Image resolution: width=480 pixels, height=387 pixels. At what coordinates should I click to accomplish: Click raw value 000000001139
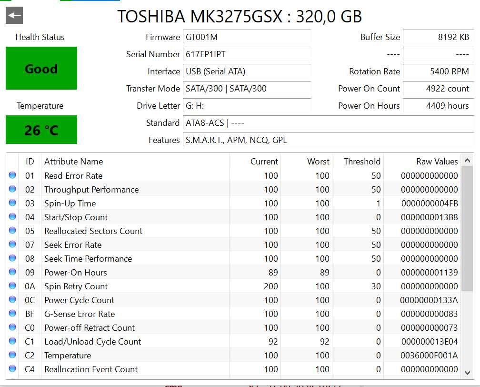[430, 273]
